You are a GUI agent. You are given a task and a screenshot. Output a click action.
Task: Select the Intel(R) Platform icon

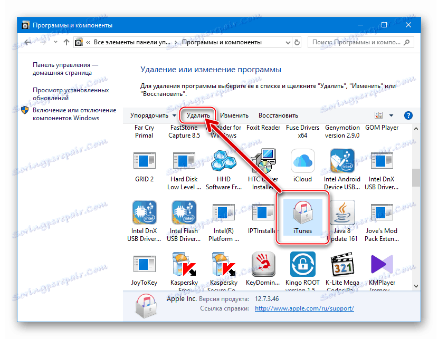pyautogui.click(x=223, y=212)
